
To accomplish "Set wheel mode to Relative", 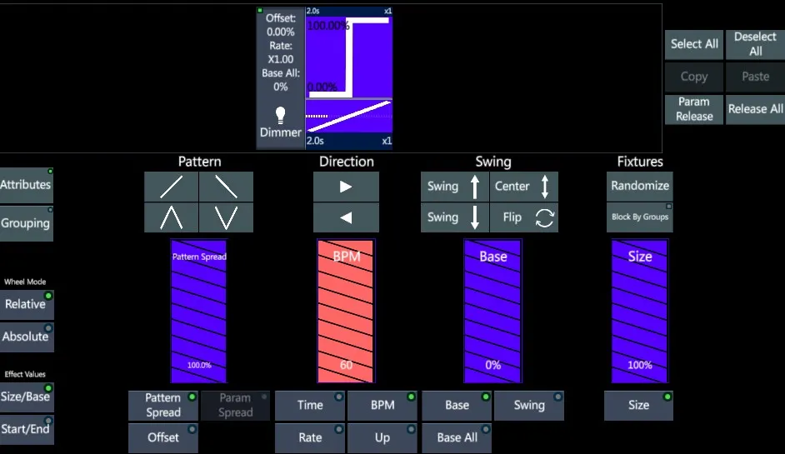I will (26, 305).
